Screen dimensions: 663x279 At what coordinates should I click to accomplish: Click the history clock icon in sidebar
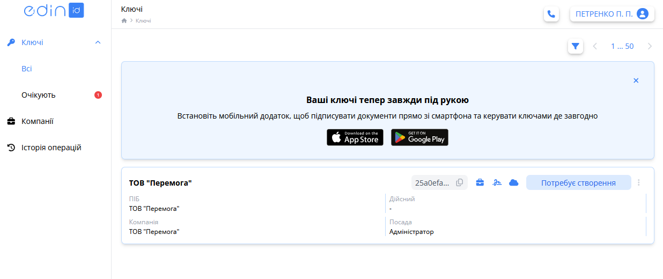tap(11, 148)
